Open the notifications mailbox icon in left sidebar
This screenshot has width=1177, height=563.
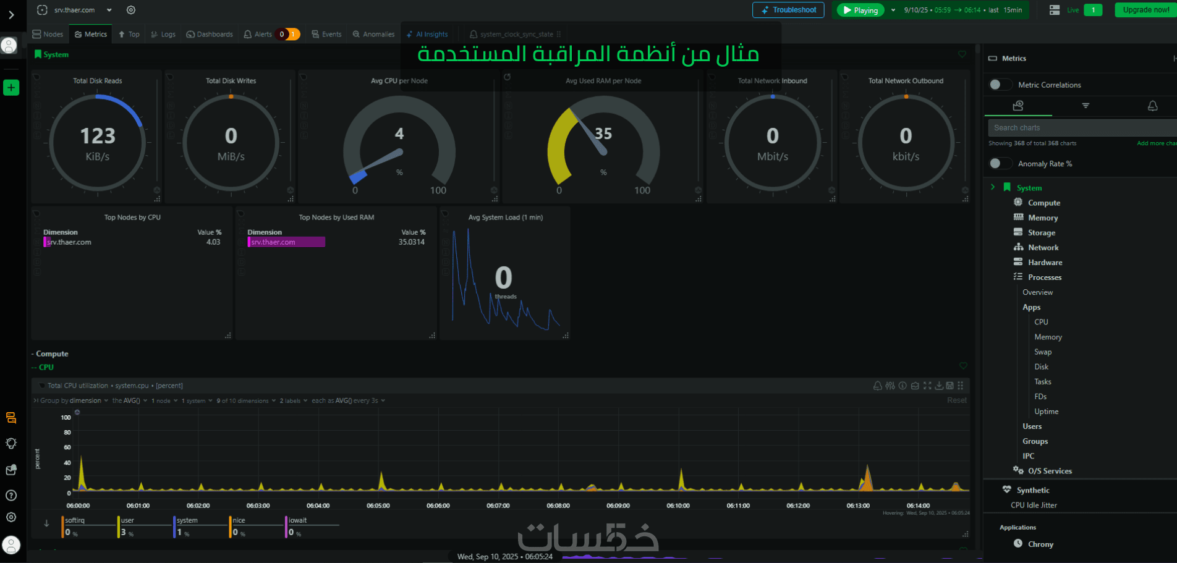tap(11, 470)
